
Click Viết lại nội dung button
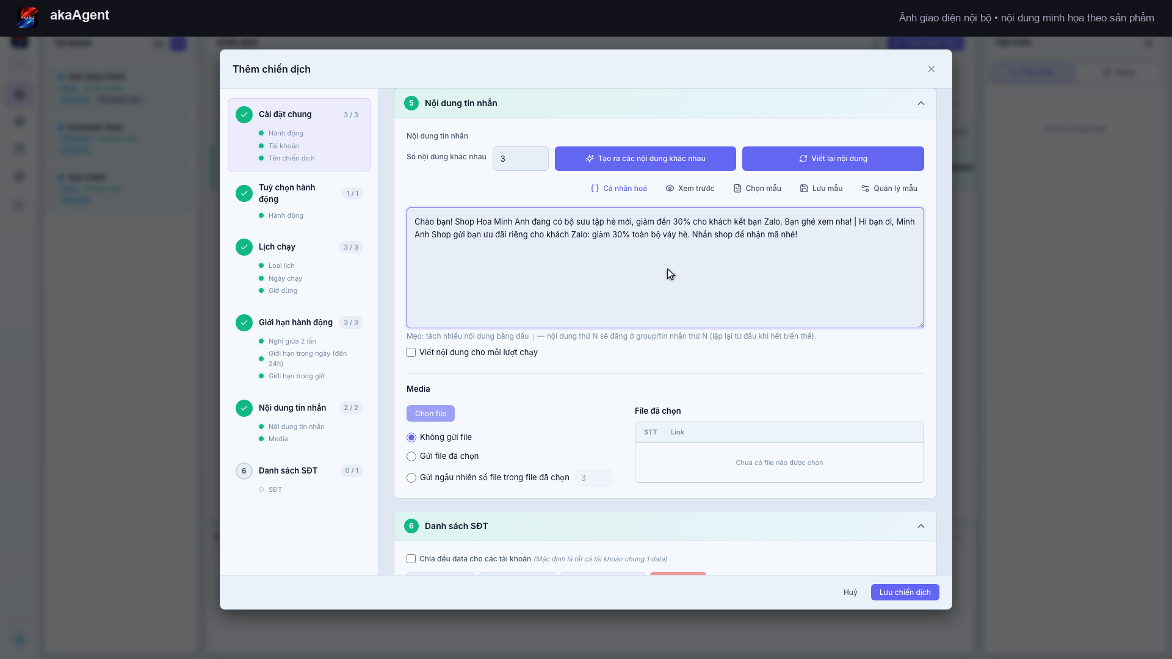click(833, 159)
